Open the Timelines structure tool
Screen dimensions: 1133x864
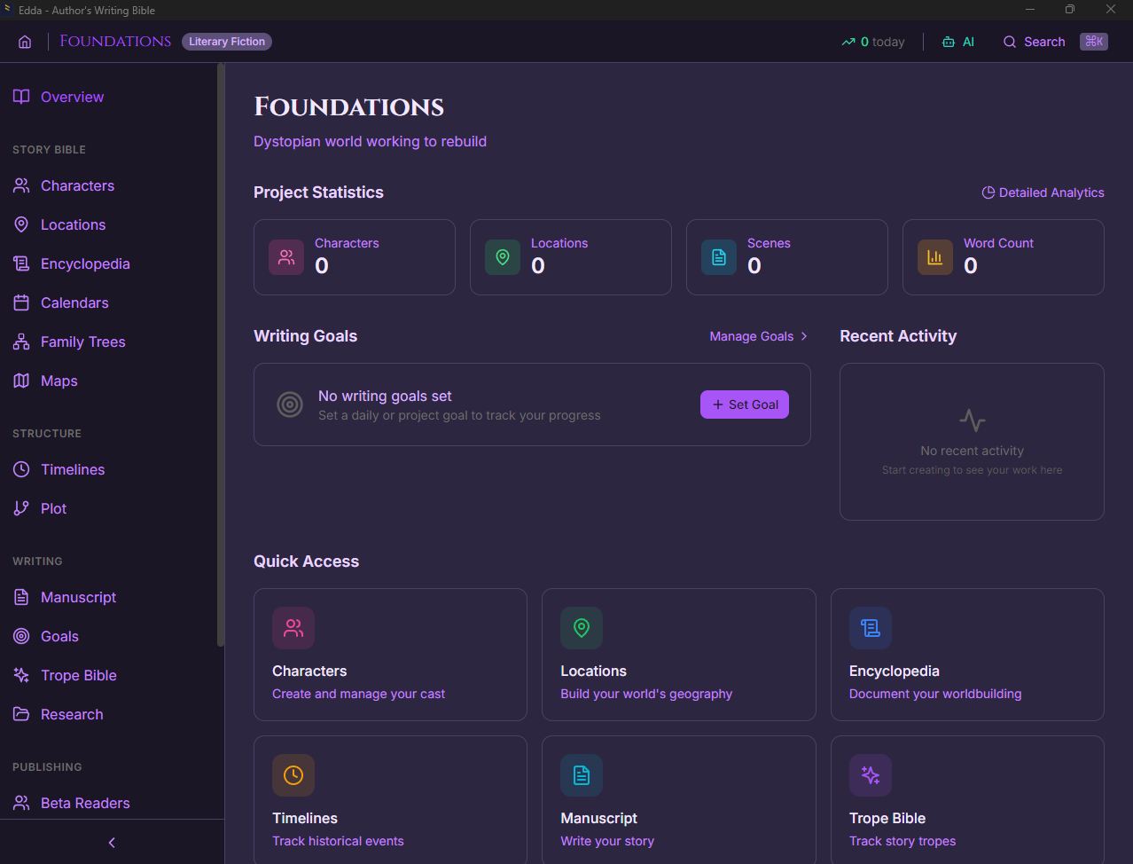[x=73, y=469]
